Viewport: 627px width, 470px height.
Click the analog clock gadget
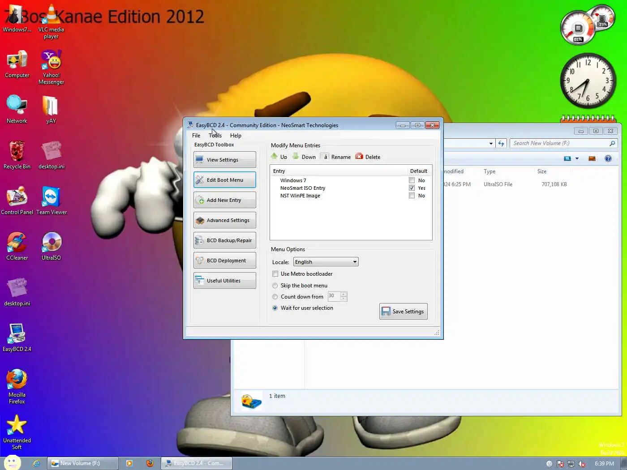[x=588, y=81]
